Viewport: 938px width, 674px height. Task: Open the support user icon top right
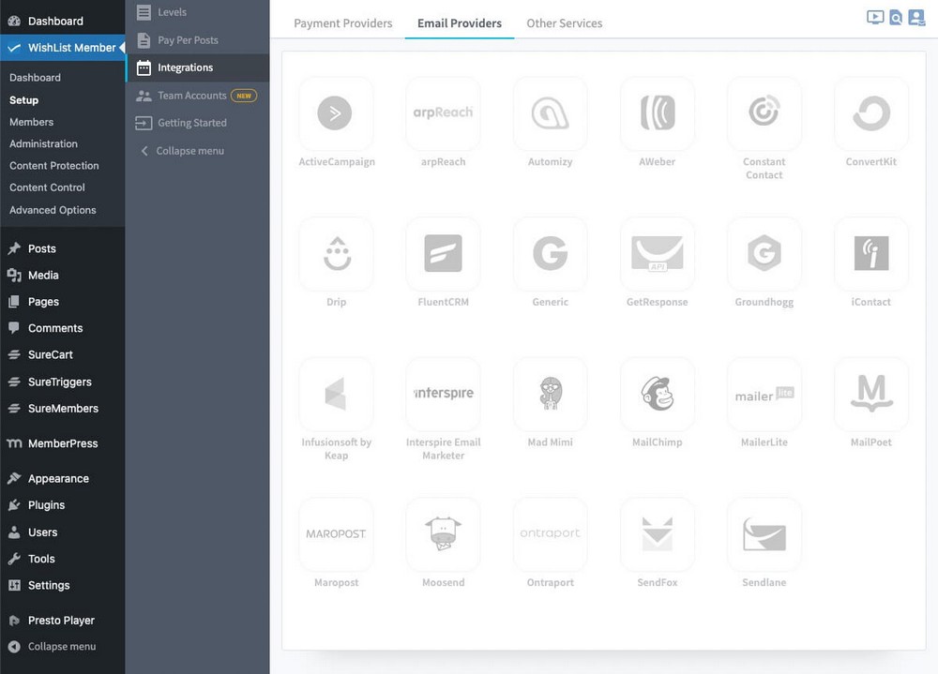(916, 18)
